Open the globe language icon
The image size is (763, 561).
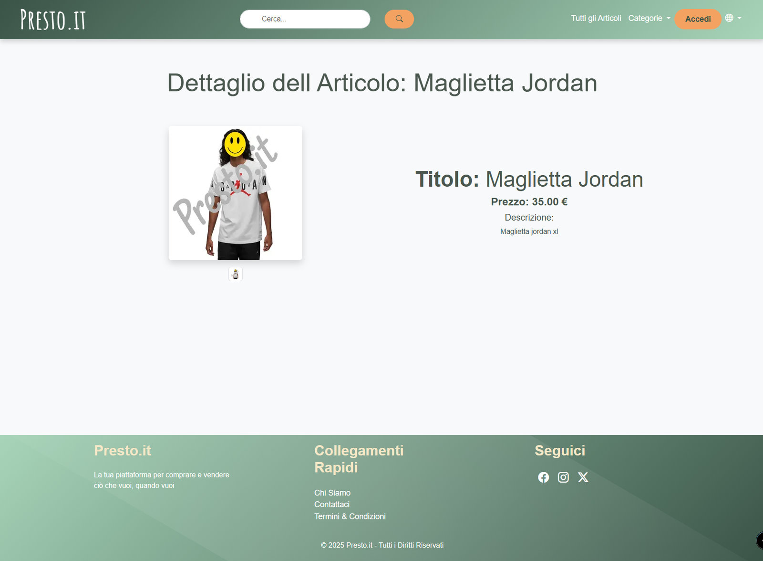pyautogui.click(x=729, y=18)
